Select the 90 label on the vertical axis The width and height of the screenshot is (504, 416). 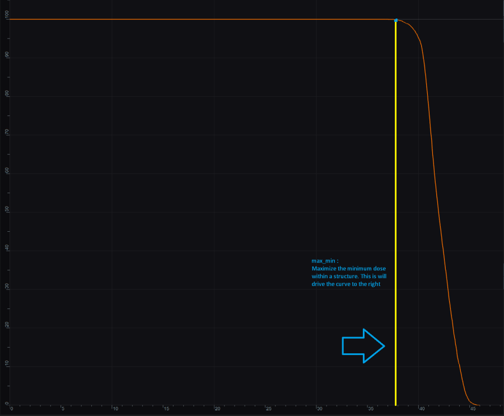tap(7, 55)
